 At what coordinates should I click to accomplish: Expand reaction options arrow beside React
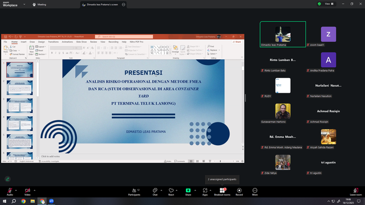click(176, 190)
